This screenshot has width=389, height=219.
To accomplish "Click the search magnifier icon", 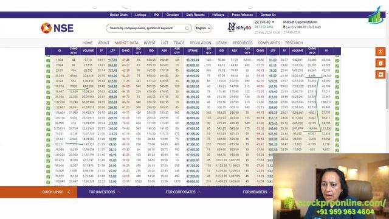I will (x=187, y=29).
